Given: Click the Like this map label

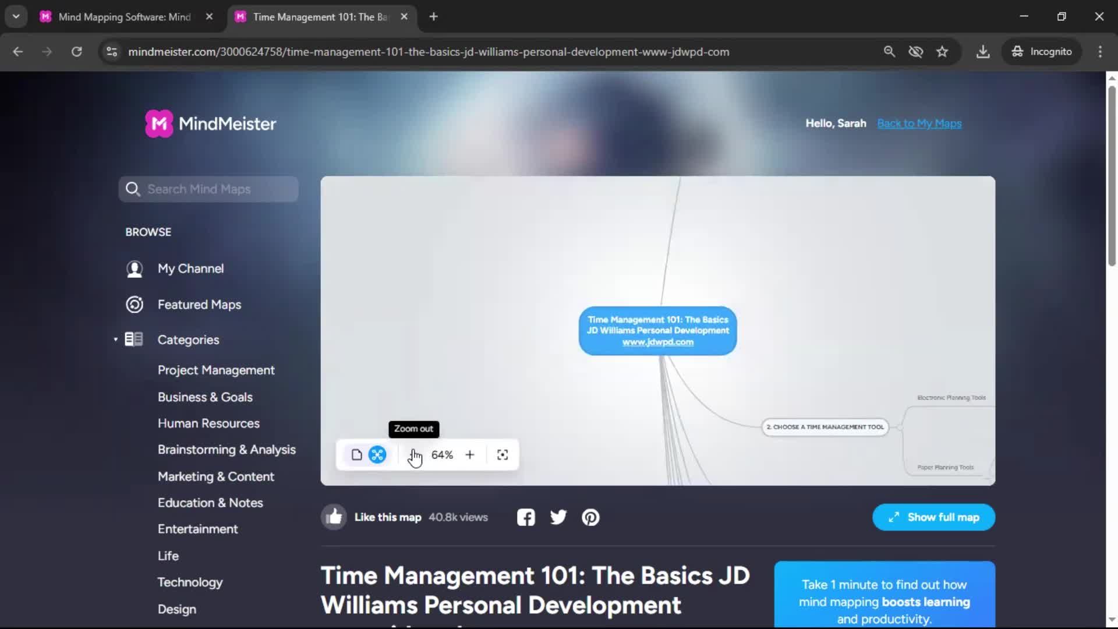Looking at the screenshot, I should [x=388, y=517].
